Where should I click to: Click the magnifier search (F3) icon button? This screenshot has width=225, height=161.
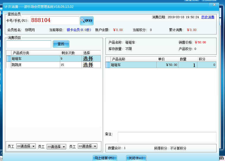(86, 21)
